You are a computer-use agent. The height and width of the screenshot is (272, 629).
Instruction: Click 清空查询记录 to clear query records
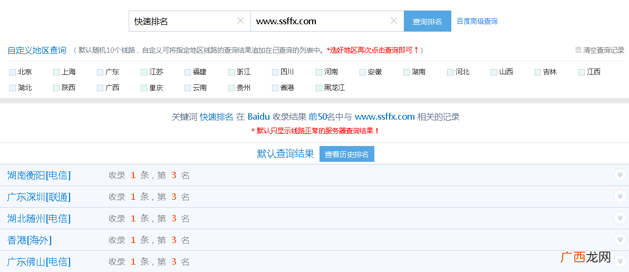coord(604,50)
